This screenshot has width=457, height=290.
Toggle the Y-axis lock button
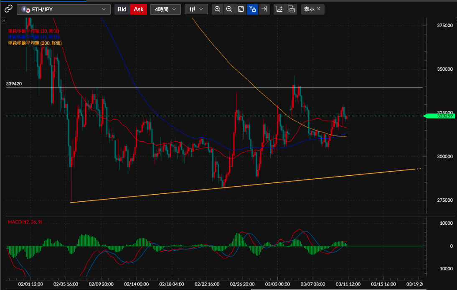[252, 9]
